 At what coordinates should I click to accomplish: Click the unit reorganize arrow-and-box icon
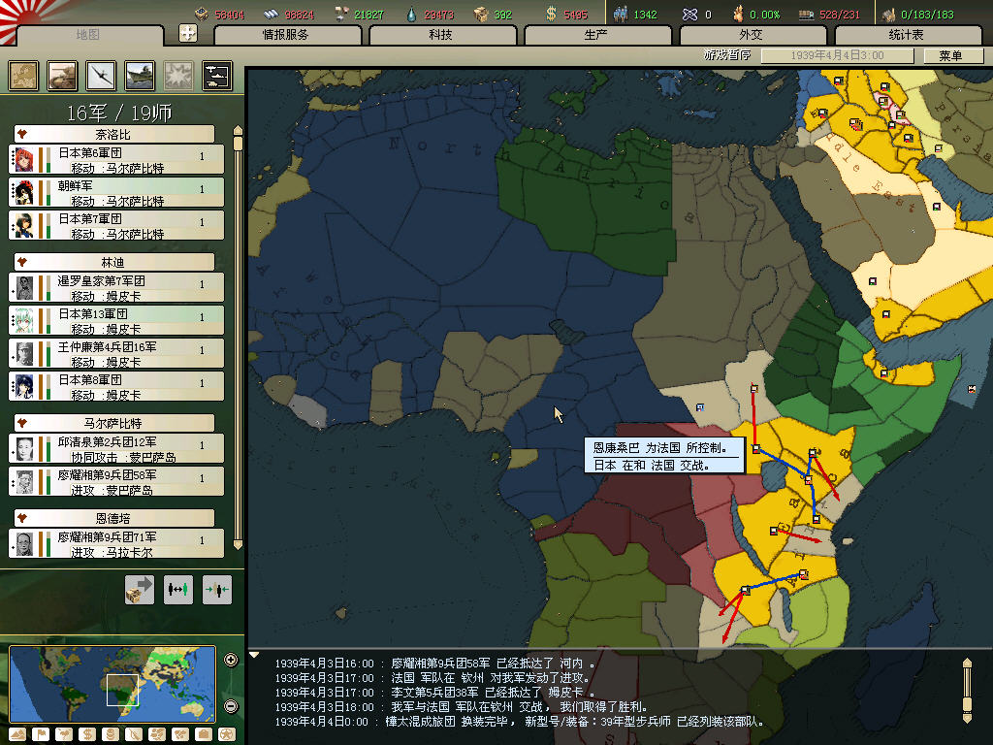(140, 589)
